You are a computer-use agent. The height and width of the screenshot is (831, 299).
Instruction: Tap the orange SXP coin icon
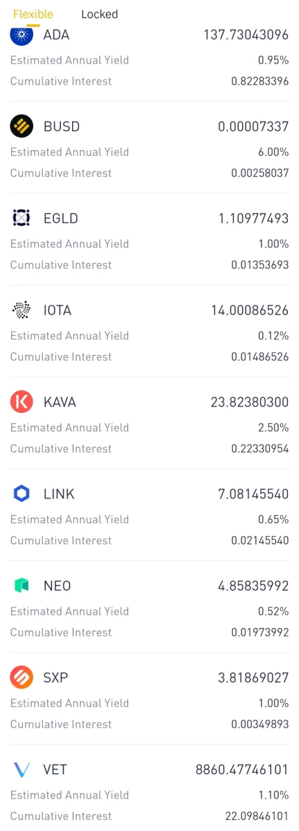21,677
